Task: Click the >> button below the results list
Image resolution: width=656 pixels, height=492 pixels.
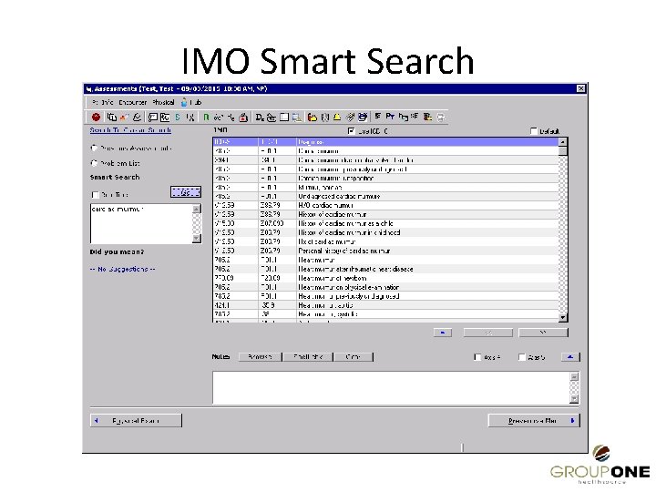Action: [x=543, y=333]
